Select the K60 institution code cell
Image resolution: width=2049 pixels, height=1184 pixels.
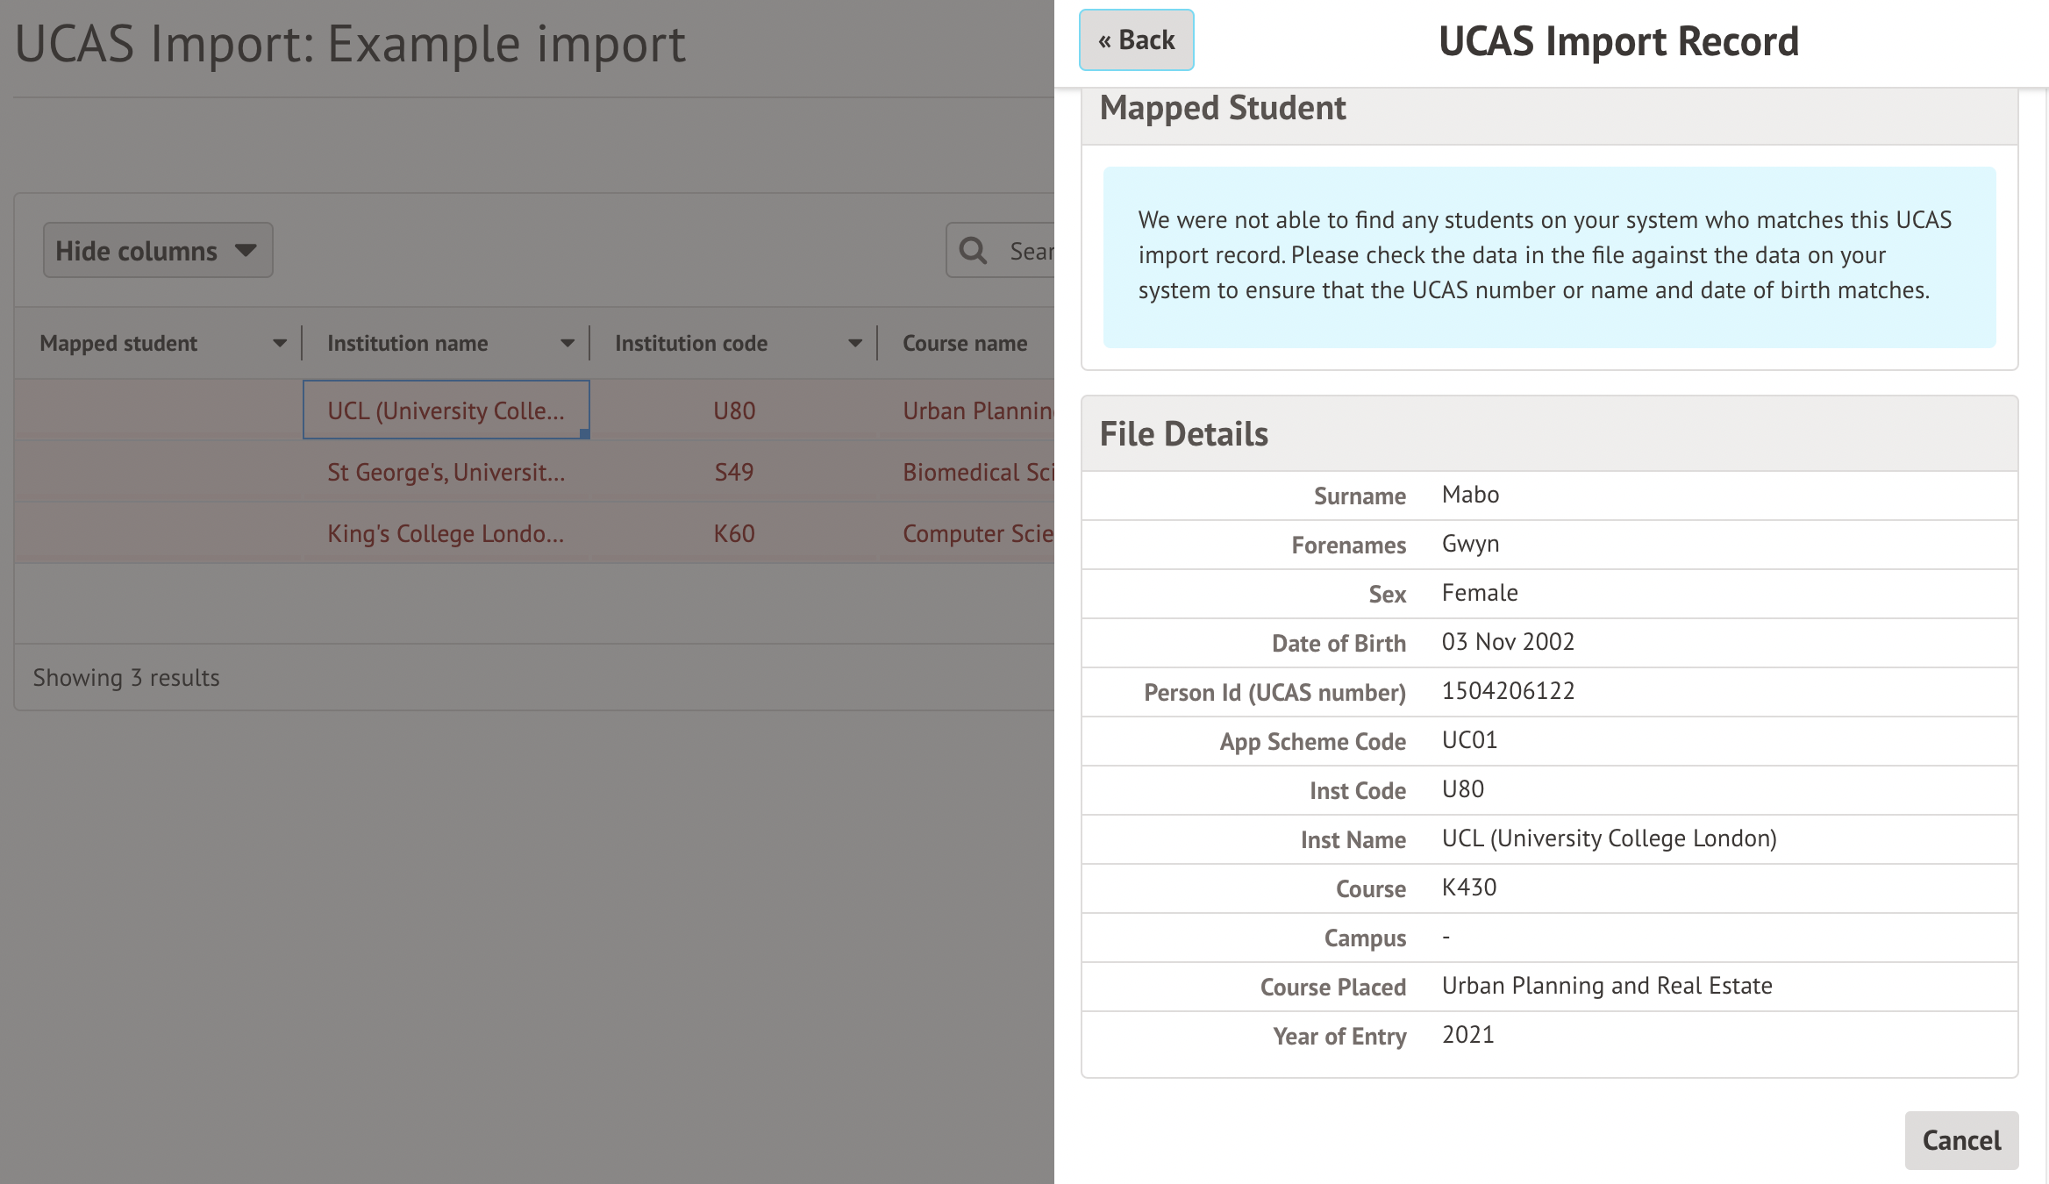point(733,533)
